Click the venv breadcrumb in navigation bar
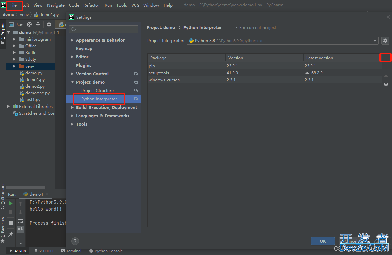Screen dimensions: 392x255 click(24, 15)
